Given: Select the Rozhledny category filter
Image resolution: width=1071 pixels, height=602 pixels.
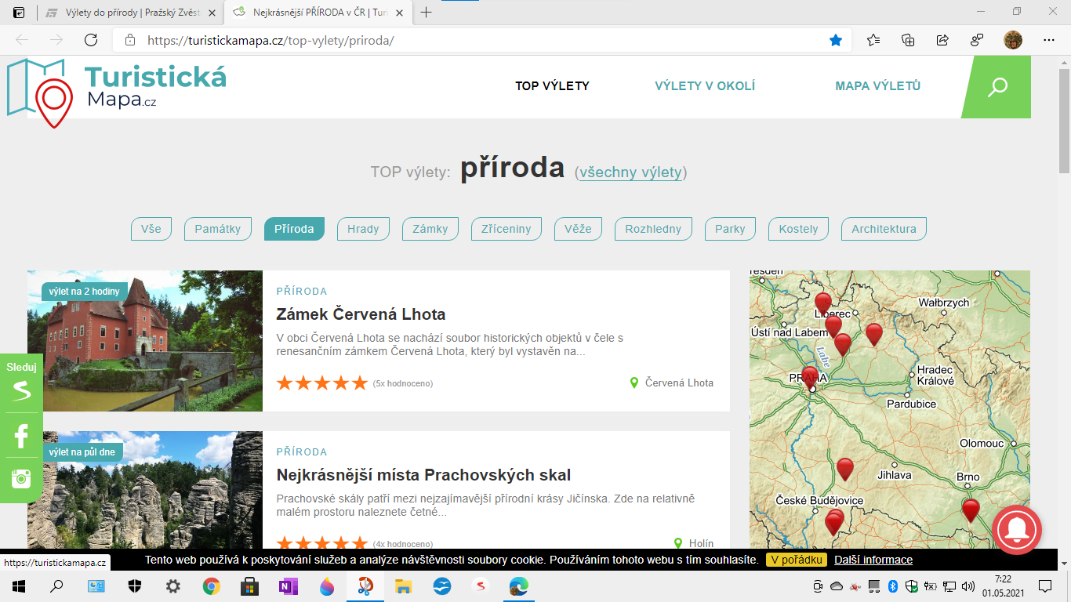Looking at the screenshot, I should coord(653,229).
